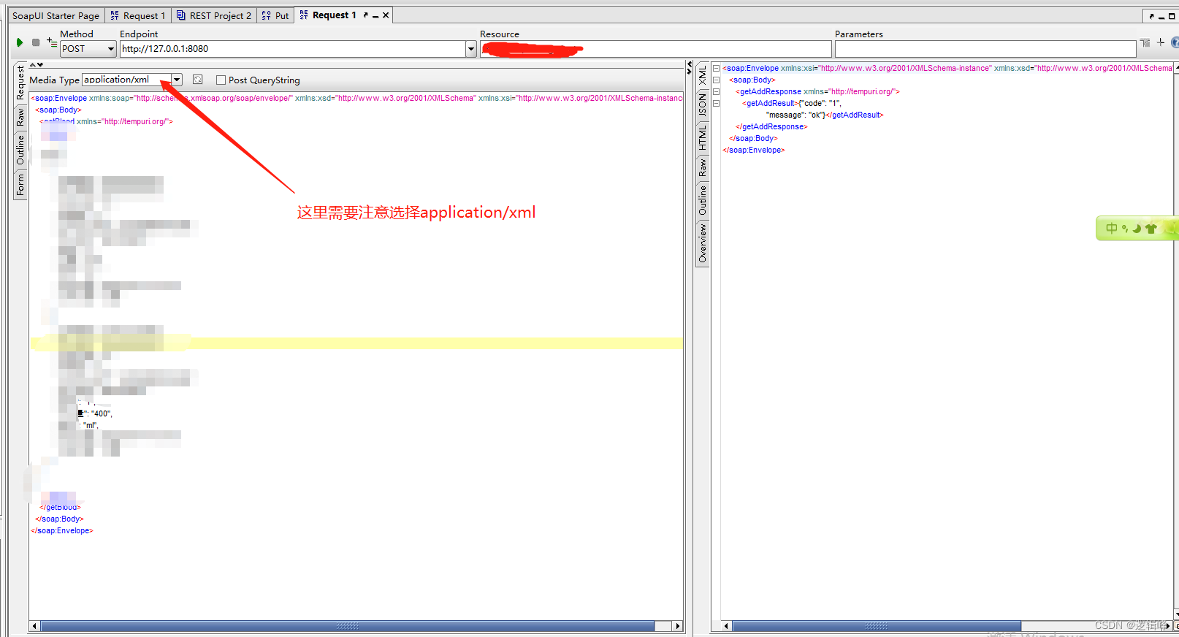Screen dimensions: 1179x637
Task: Enable the Post QueryString checkbox
Action: click(221, 80)
